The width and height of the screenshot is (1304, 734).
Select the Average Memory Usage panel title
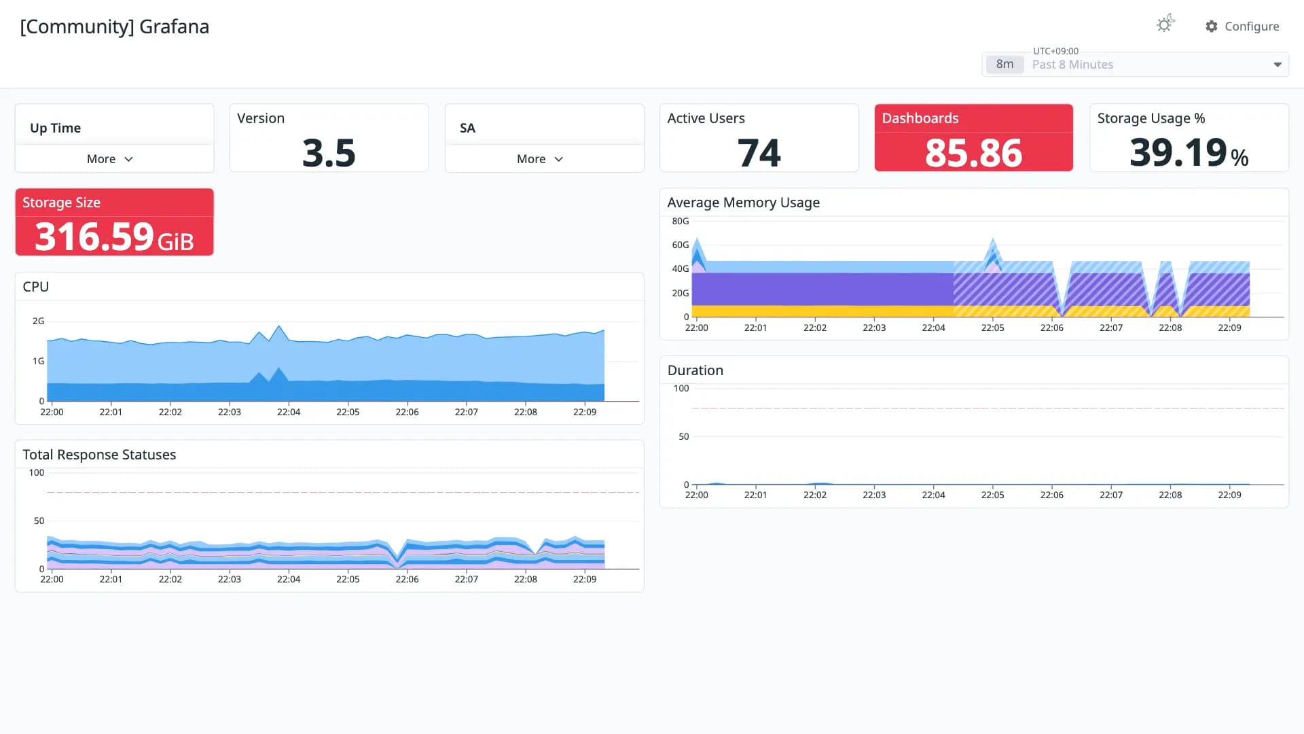(x=743, y=203)
